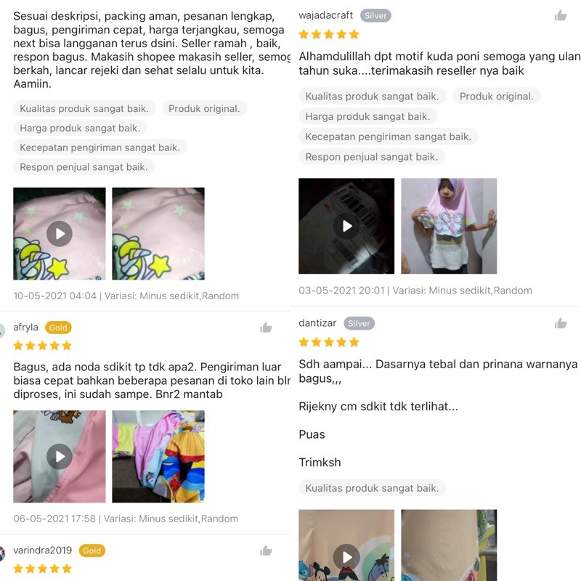Open varindra2019's user profile
The width and height of the screenshot is (581, 581).
(43, 550)
